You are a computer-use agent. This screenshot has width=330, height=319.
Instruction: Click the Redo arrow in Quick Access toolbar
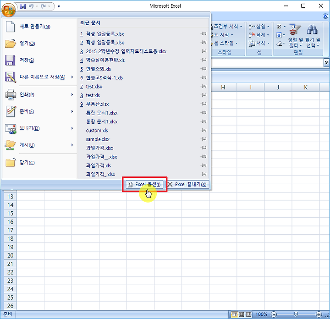(44, 6)
